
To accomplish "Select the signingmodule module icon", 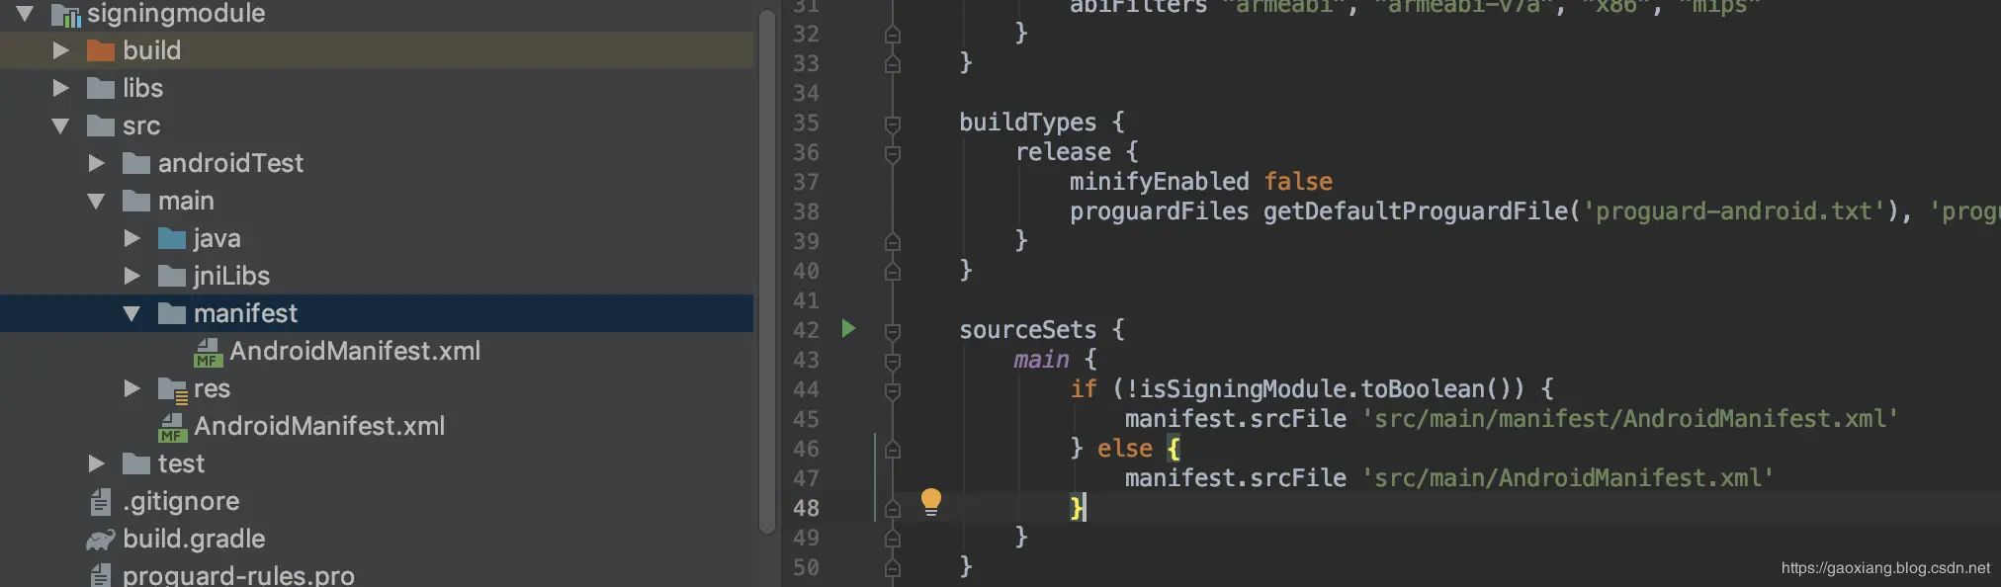I will coord(65,15).
